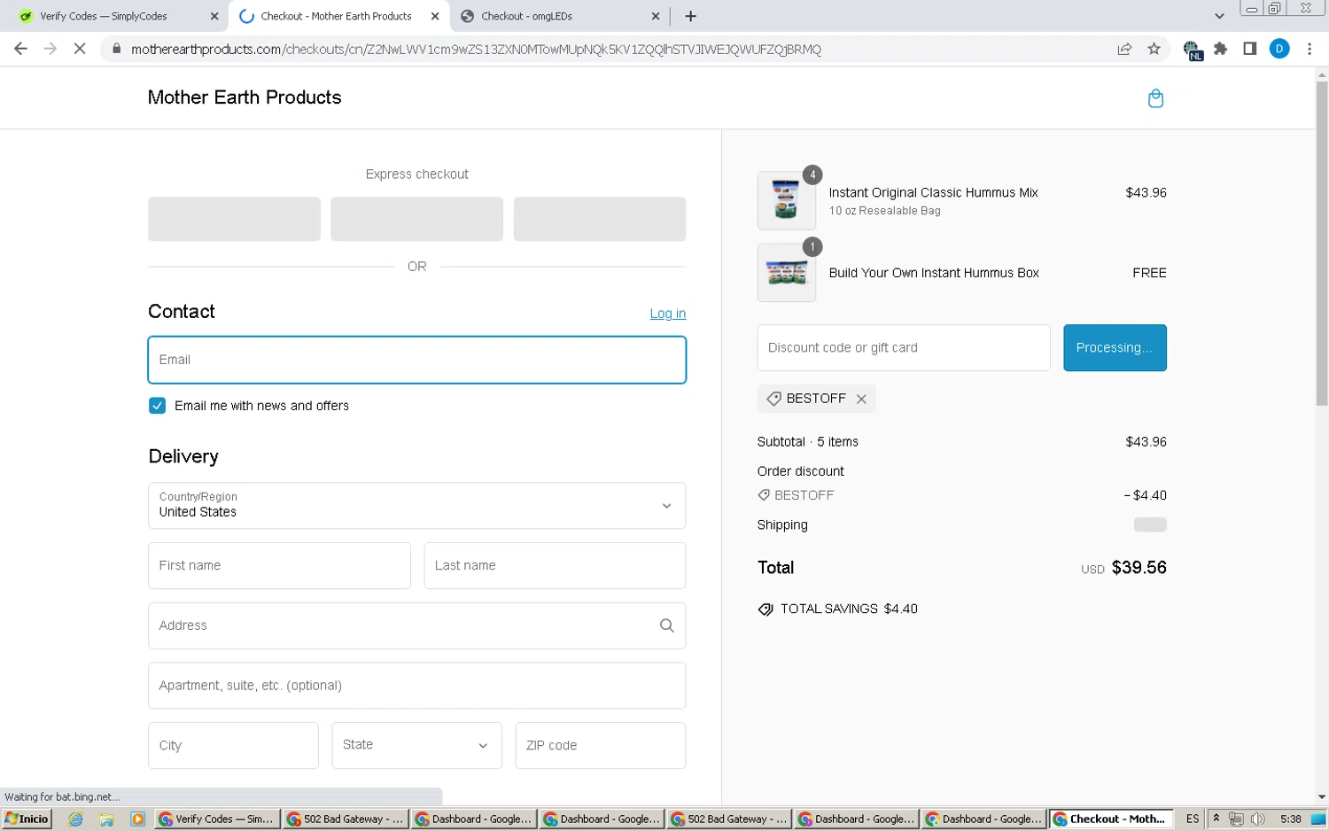
Task: Focus the Email input field
Action: pos(416,360)
